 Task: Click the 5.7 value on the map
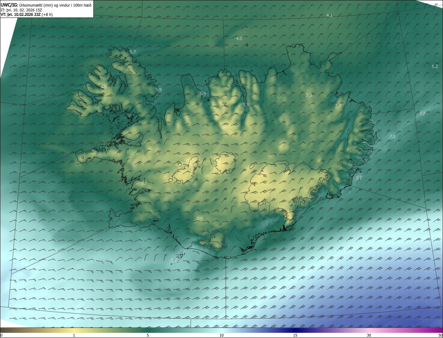[133, 52]
